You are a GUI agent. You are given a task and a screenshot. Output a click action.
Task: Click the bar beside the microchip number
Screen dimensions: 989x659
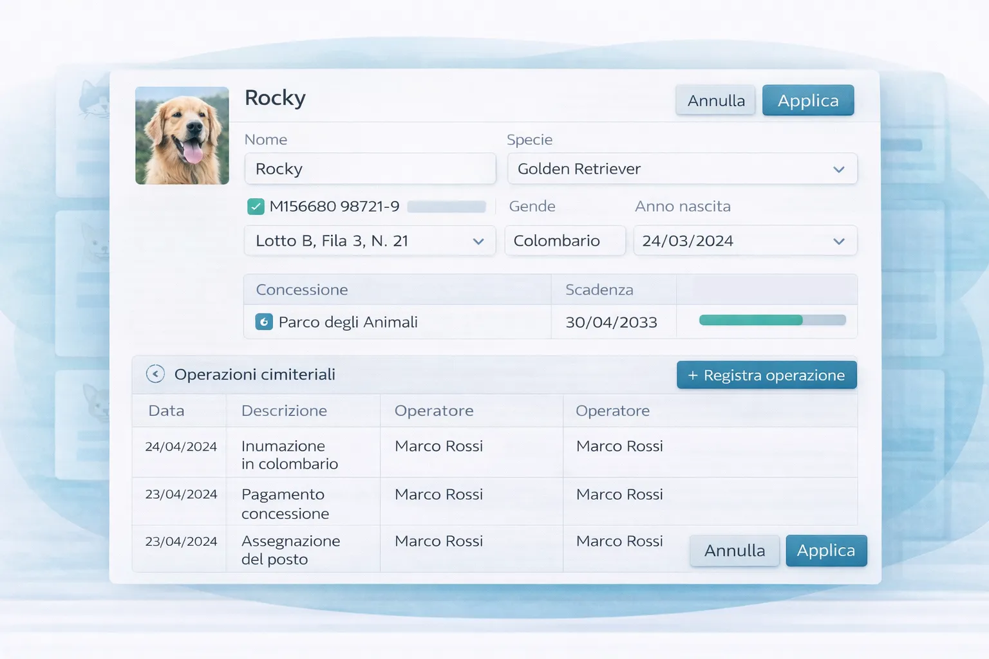click(x=446, y=207)
